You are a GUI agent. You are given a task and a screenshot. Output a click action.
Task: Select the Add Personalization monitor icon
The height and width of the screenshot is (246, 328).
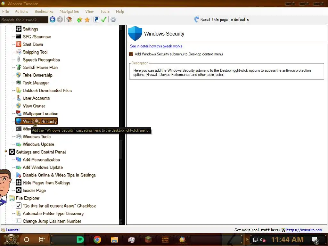[19, 160]
